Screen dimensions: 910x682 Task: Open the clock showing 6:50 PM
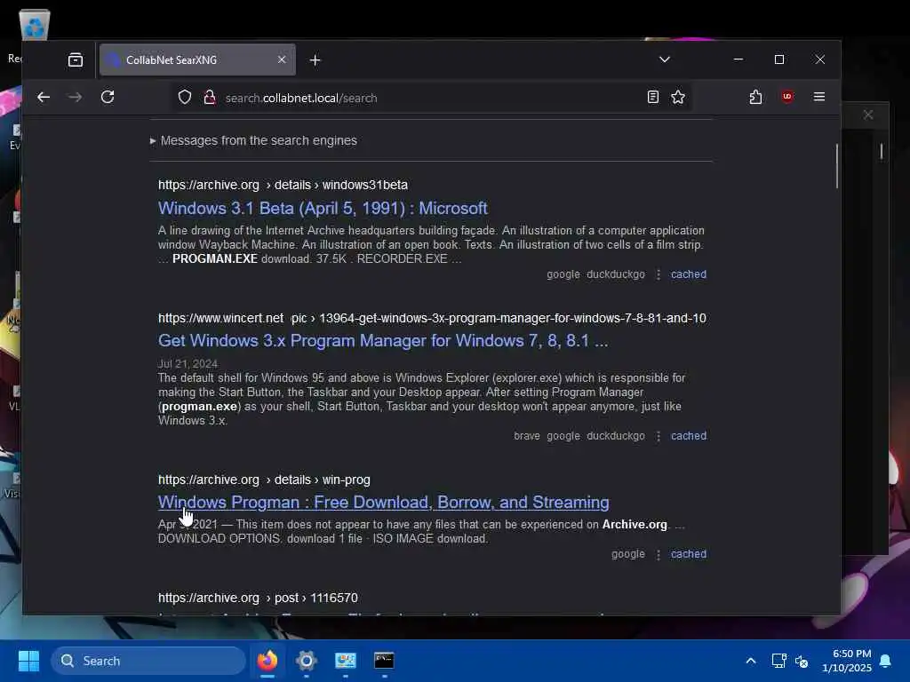point(846,661)
